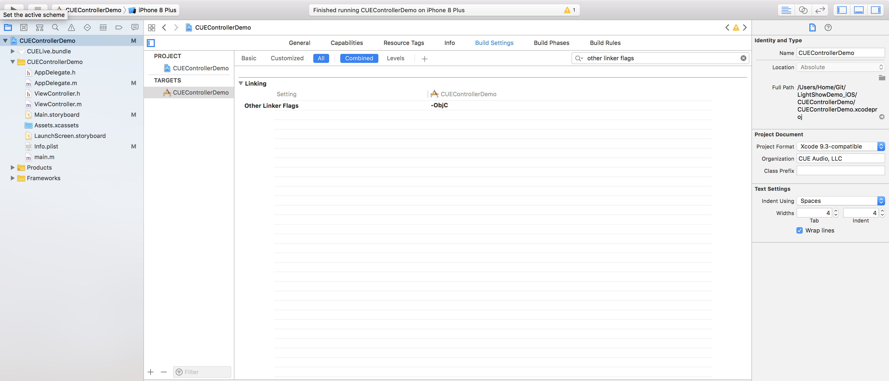889x381 pixels.
Task: Switch to the Build Phases tab
Action: pos(551,43)
